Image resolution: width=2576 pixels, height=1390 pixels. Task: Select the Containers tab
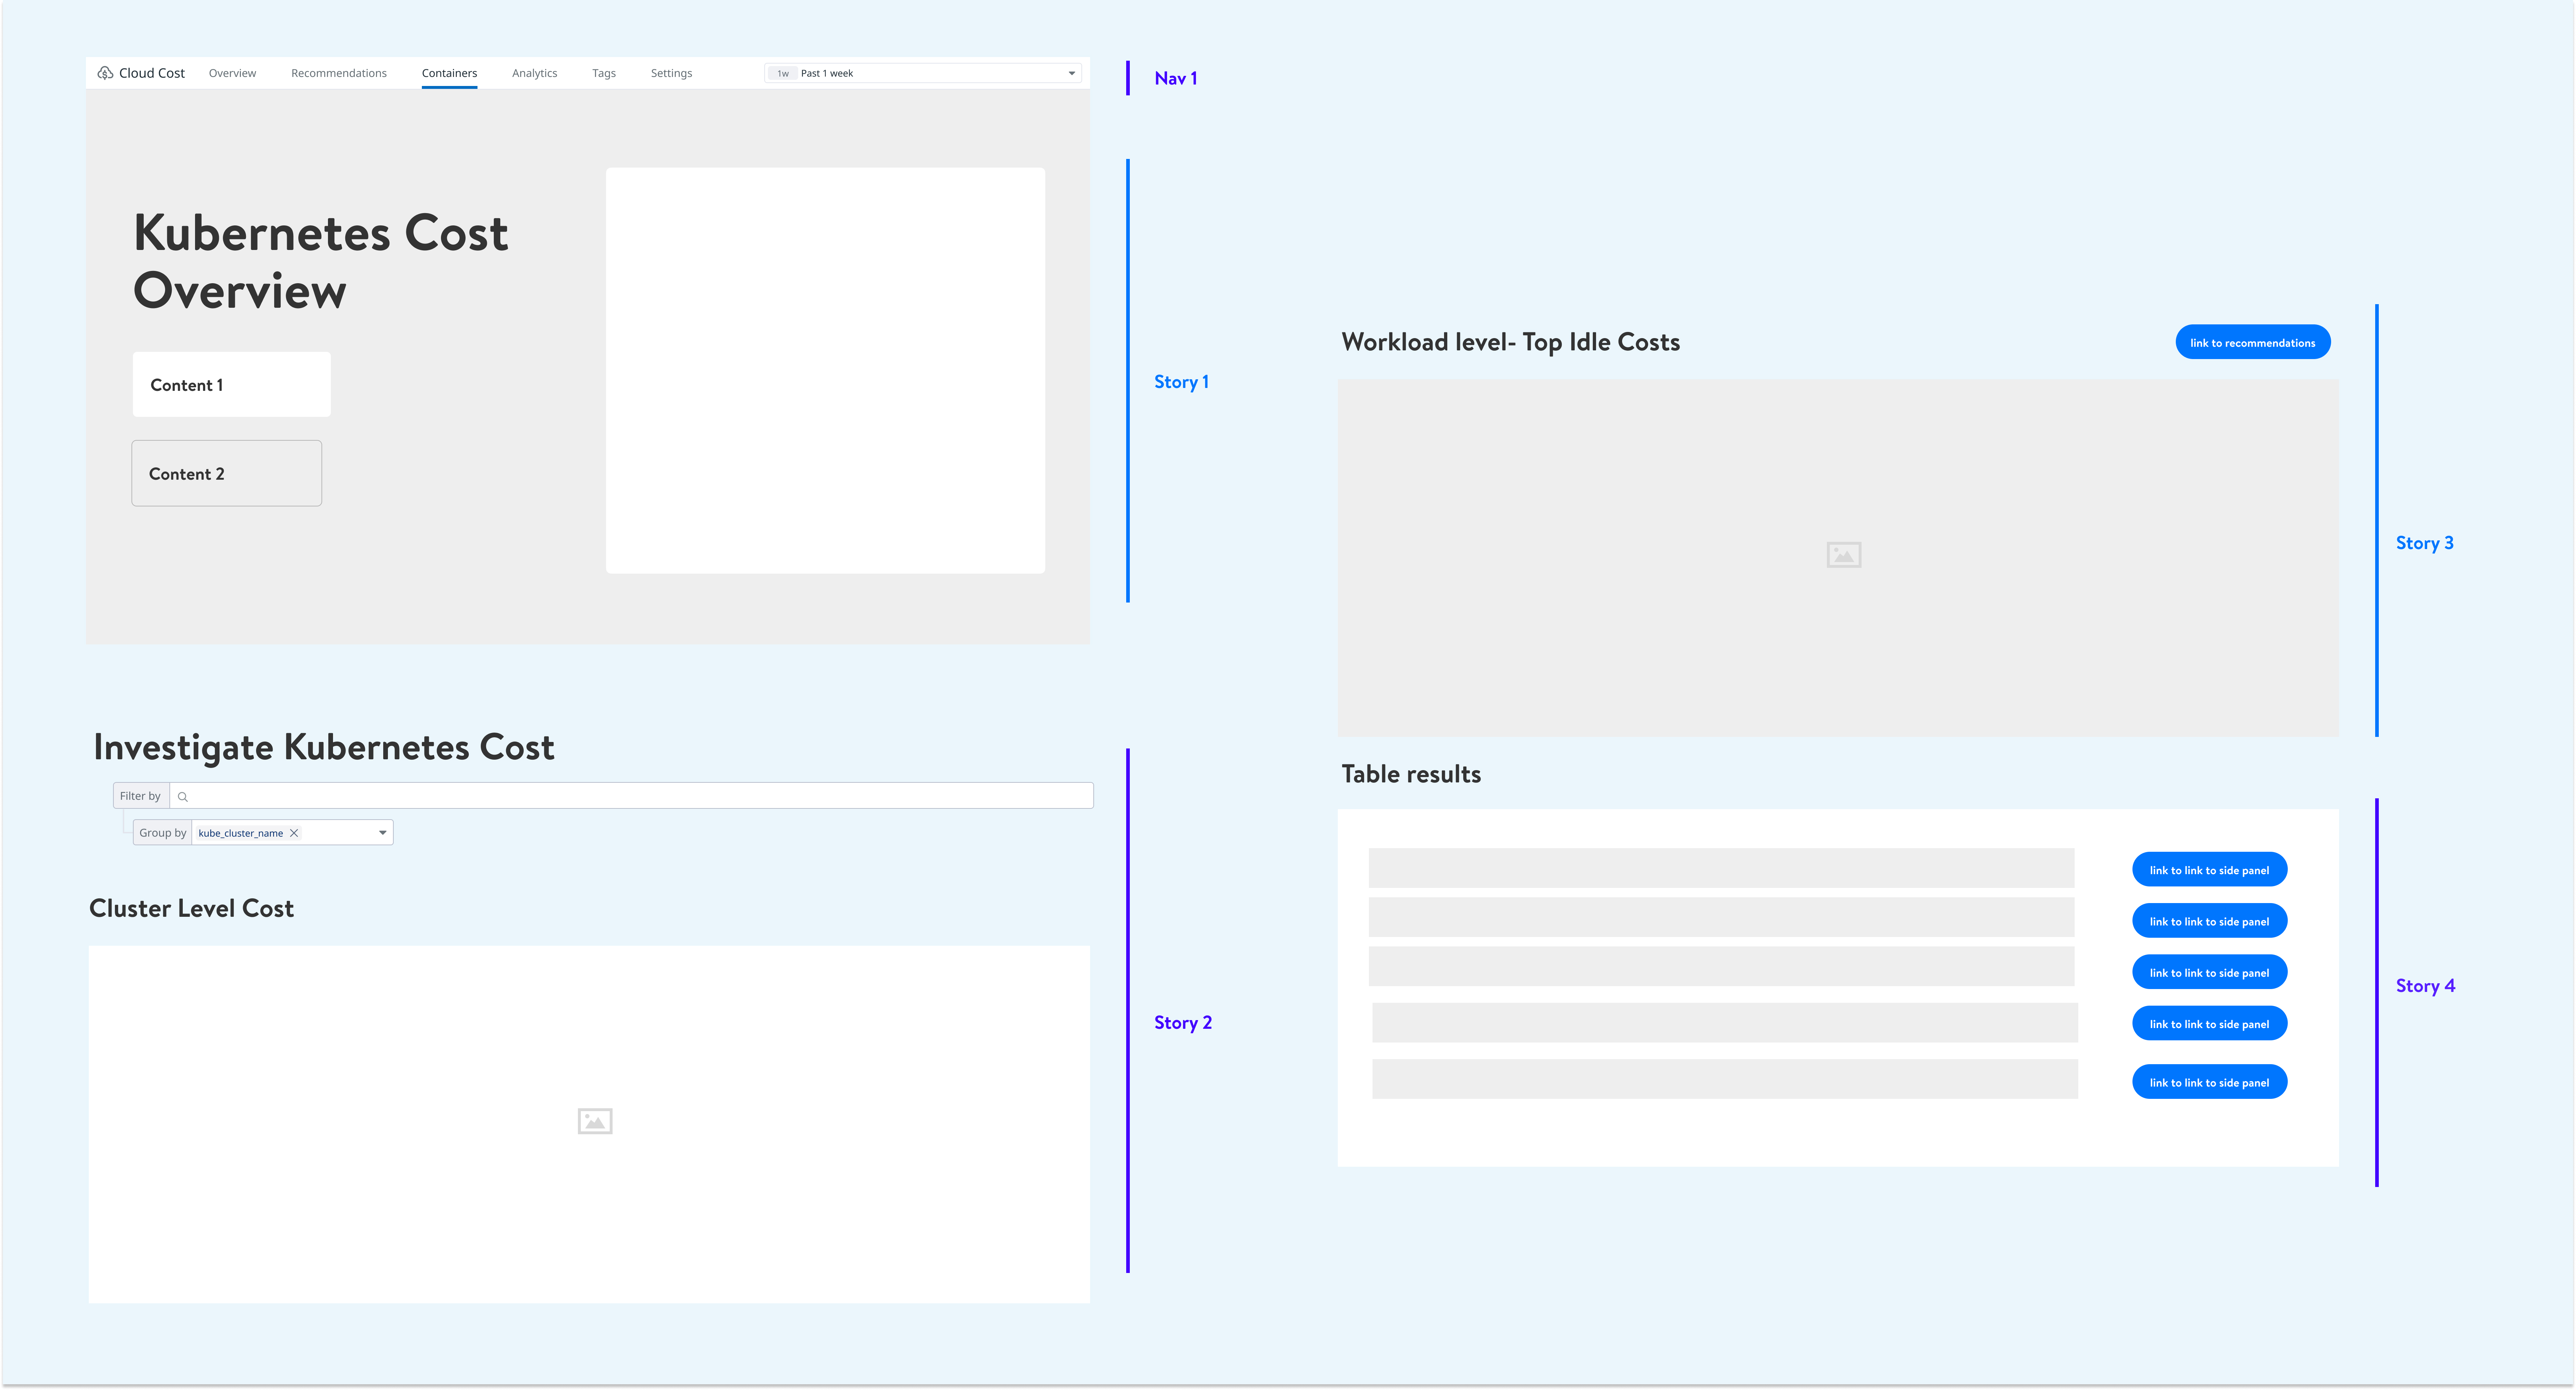(449, 73)
